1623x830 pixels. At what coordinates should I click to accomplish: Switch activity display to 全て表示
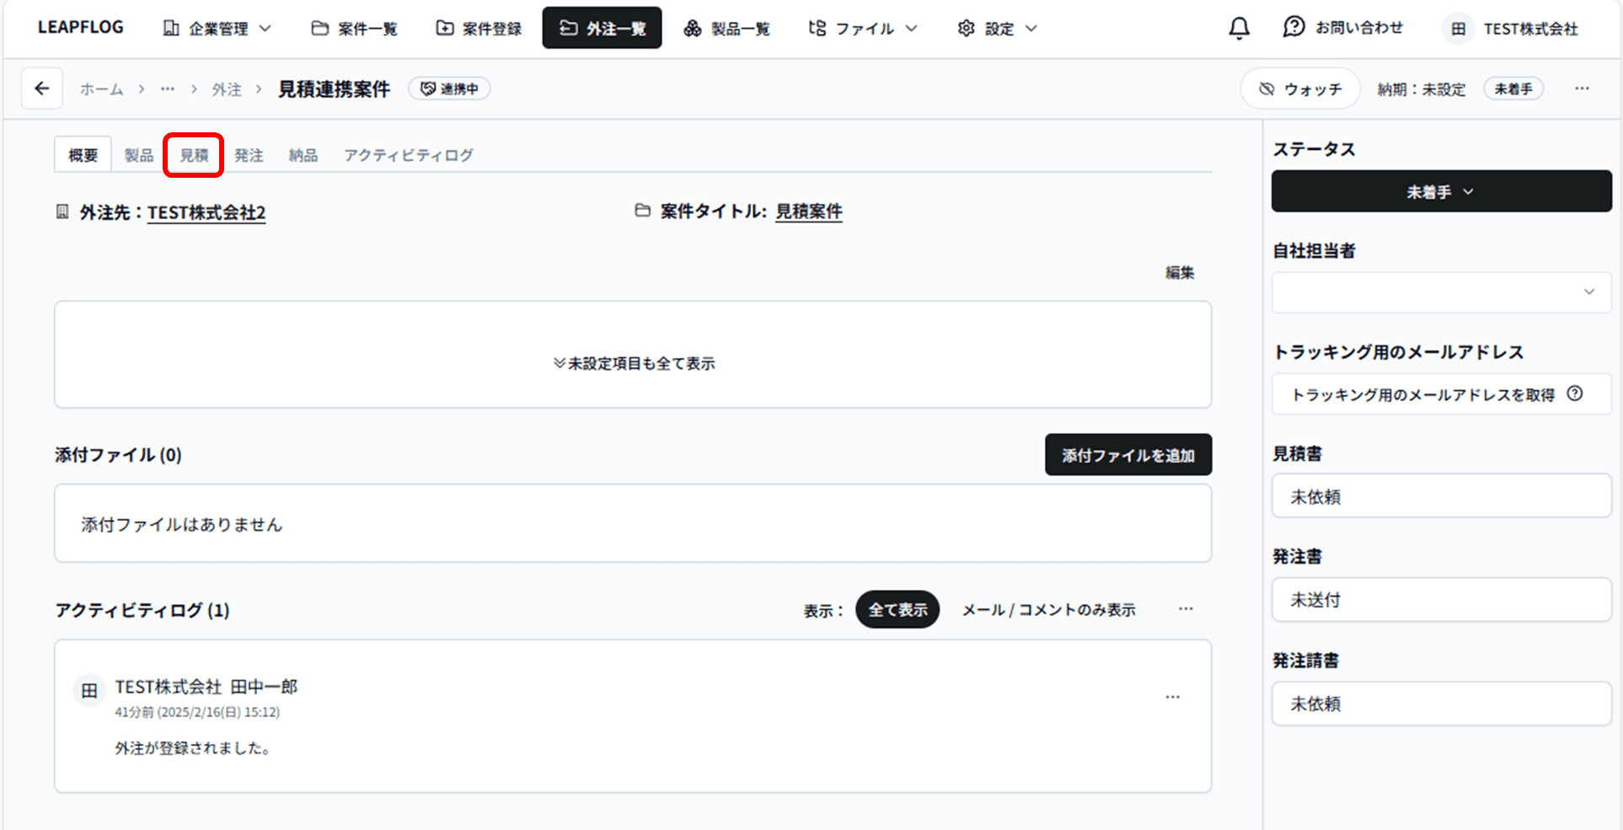897,609
